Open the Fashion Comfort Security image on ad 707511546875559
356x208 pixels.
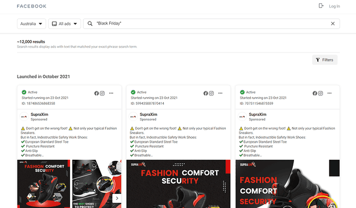pos(287,184)
